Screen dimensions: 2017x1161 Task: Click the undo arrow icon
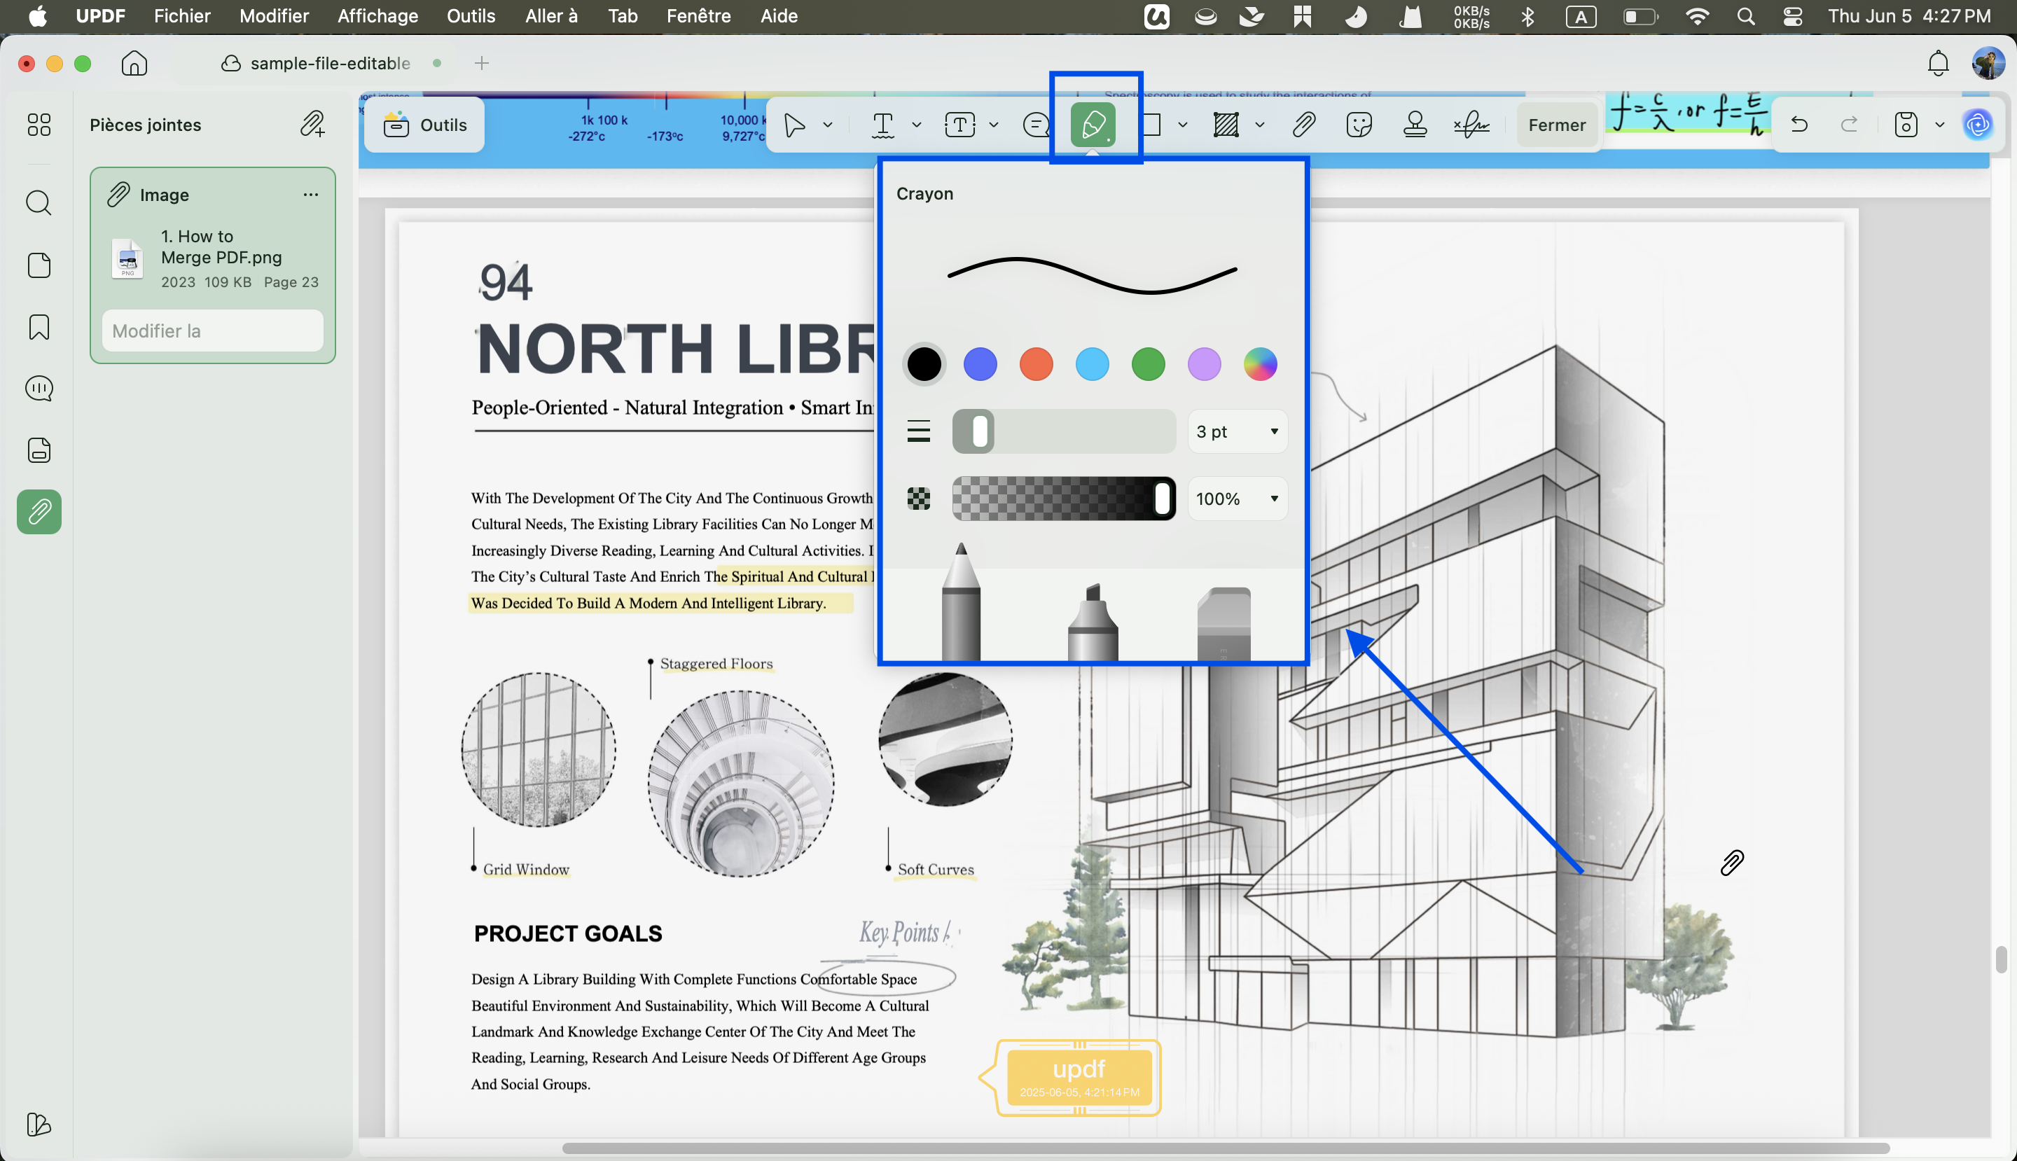(x=1799, y=125)
